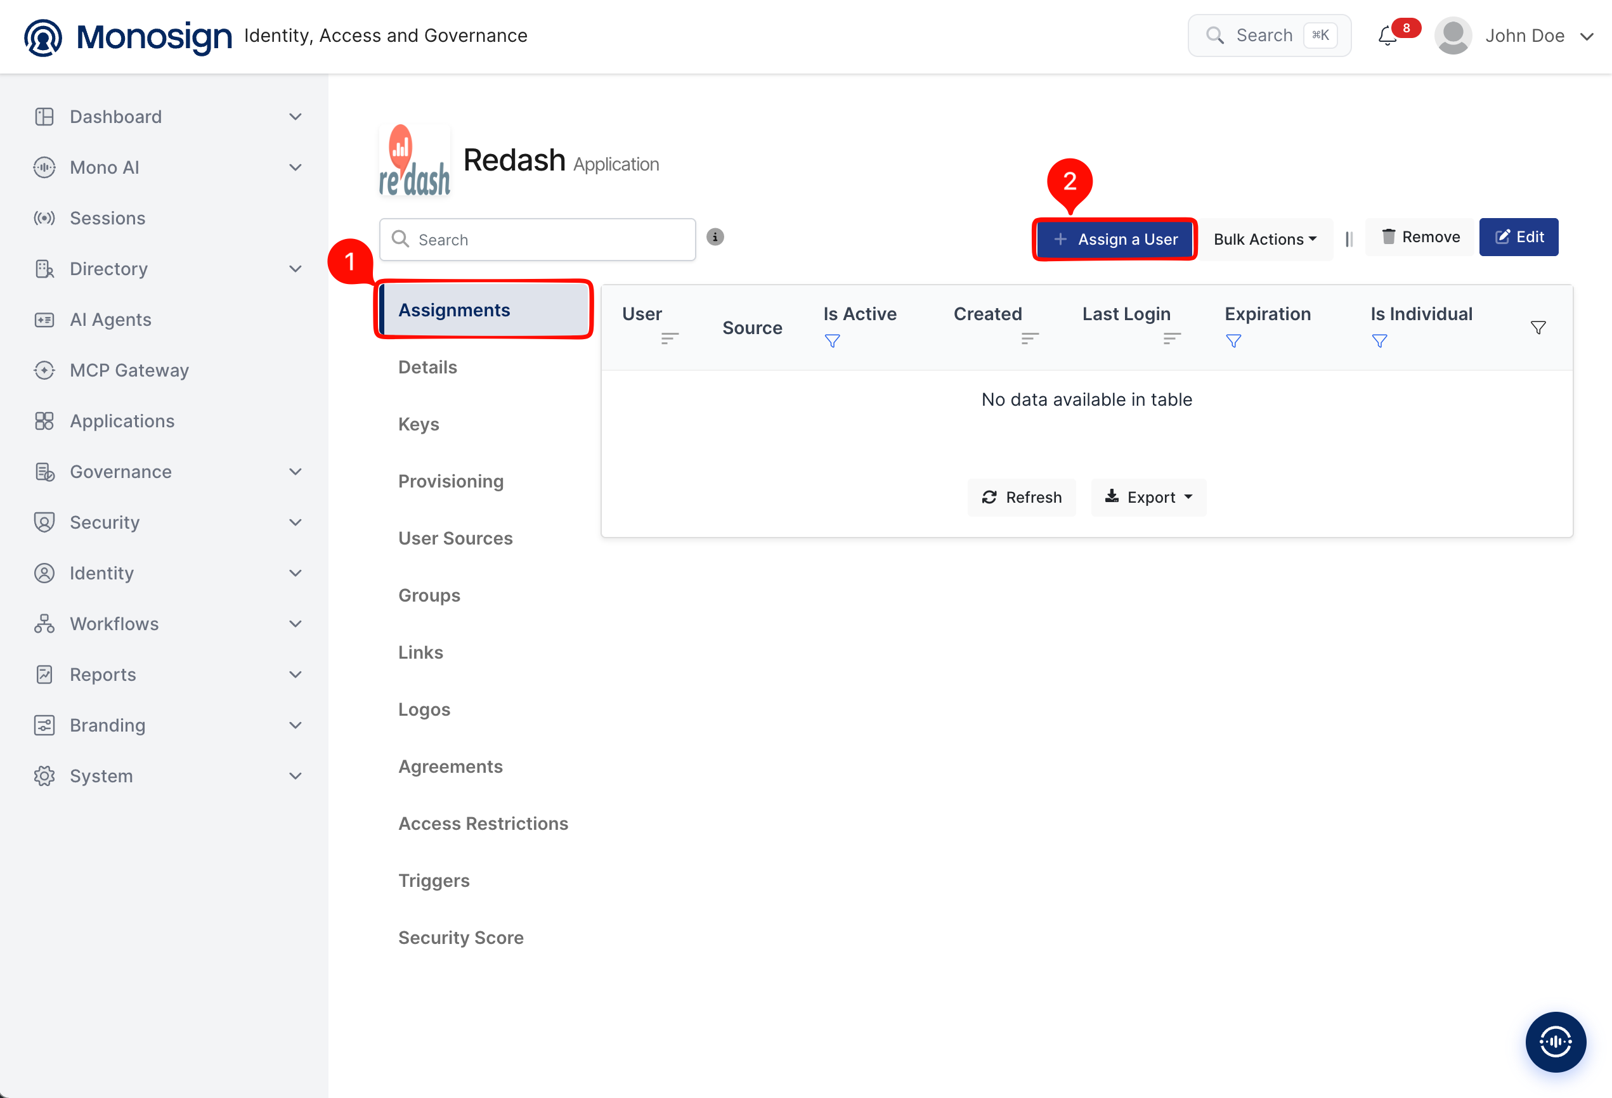
Task: Click the Sessions sidebar icon
Action: click(44, 219)
